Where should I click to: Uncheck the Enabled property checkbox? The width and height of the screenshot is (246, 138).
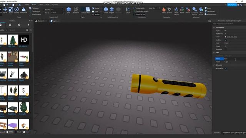[x=226, y=40]
